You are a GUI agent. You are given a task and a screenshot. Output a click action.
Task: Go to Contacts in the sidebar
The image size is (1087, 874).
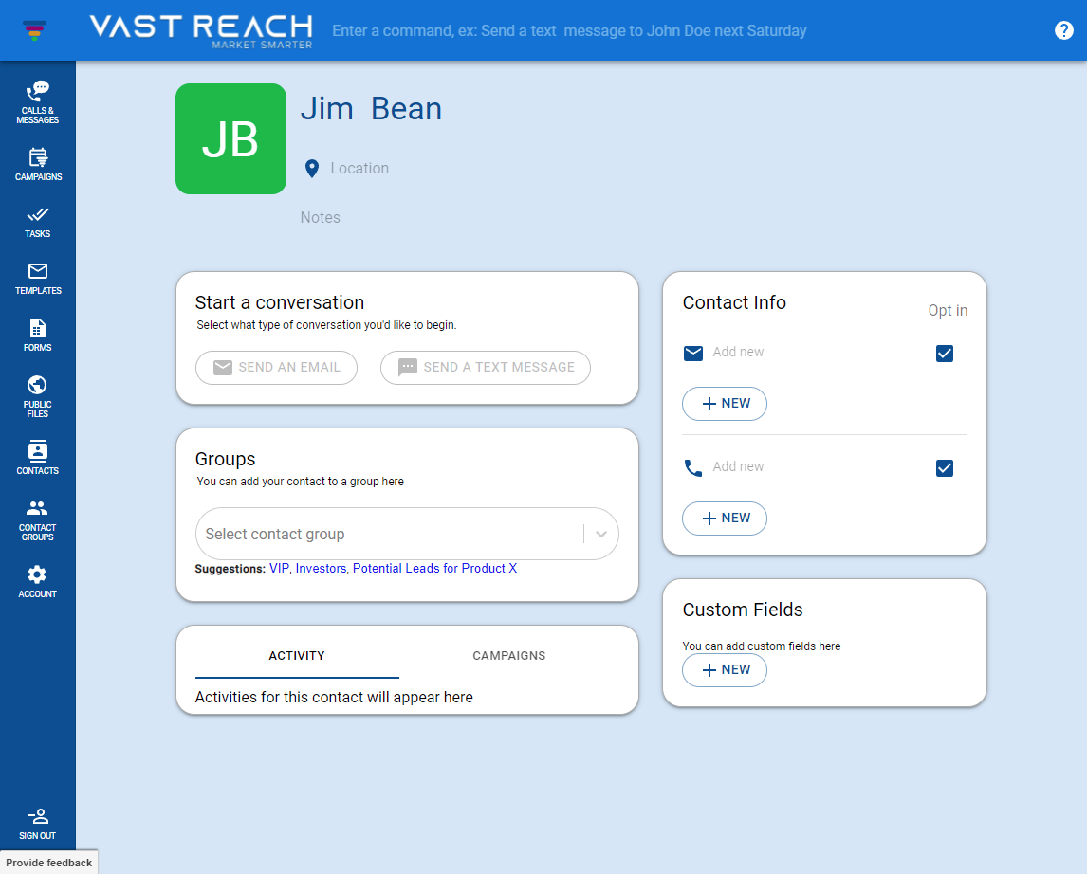(x=37, y=457)
